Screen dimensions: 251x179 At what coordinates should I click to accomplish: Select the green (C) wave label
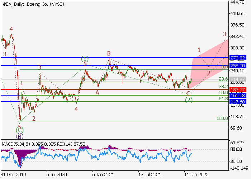pyautogui.click(x=20, y=130)
